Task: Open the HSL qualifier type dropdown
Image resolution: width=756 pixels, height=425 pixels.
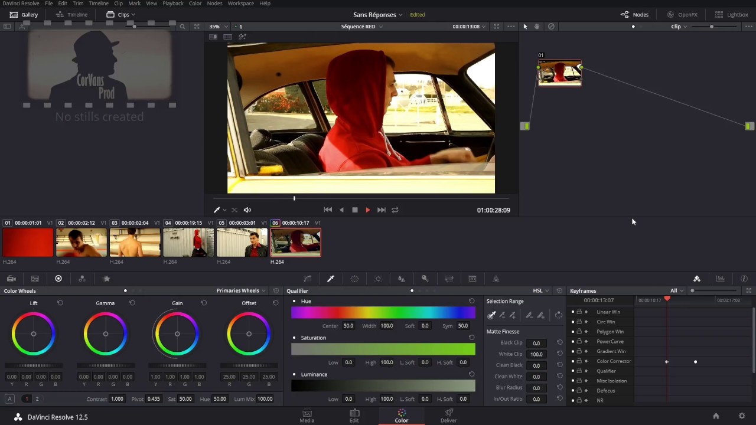Action: [540, 290]
